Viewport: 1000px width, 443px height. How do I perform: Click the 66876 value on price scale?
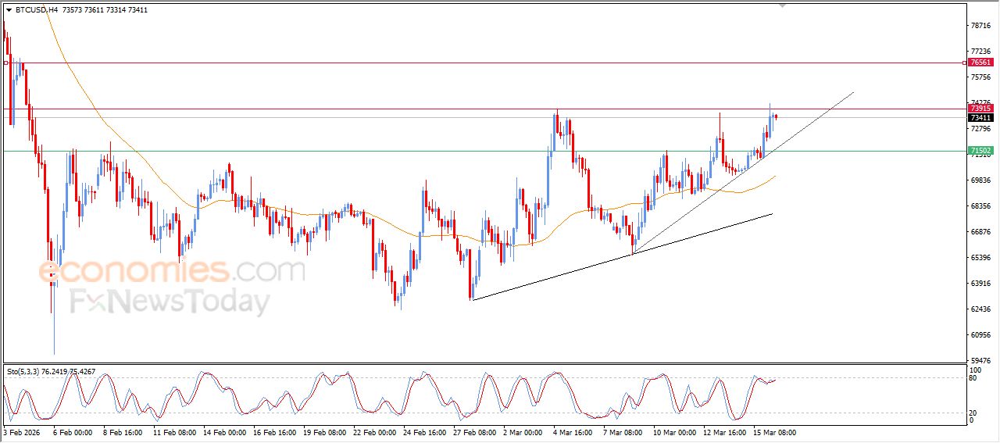pyautogui.click(x=980, y=232)
